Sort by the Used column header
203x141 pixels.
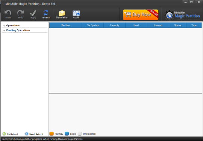136,25
